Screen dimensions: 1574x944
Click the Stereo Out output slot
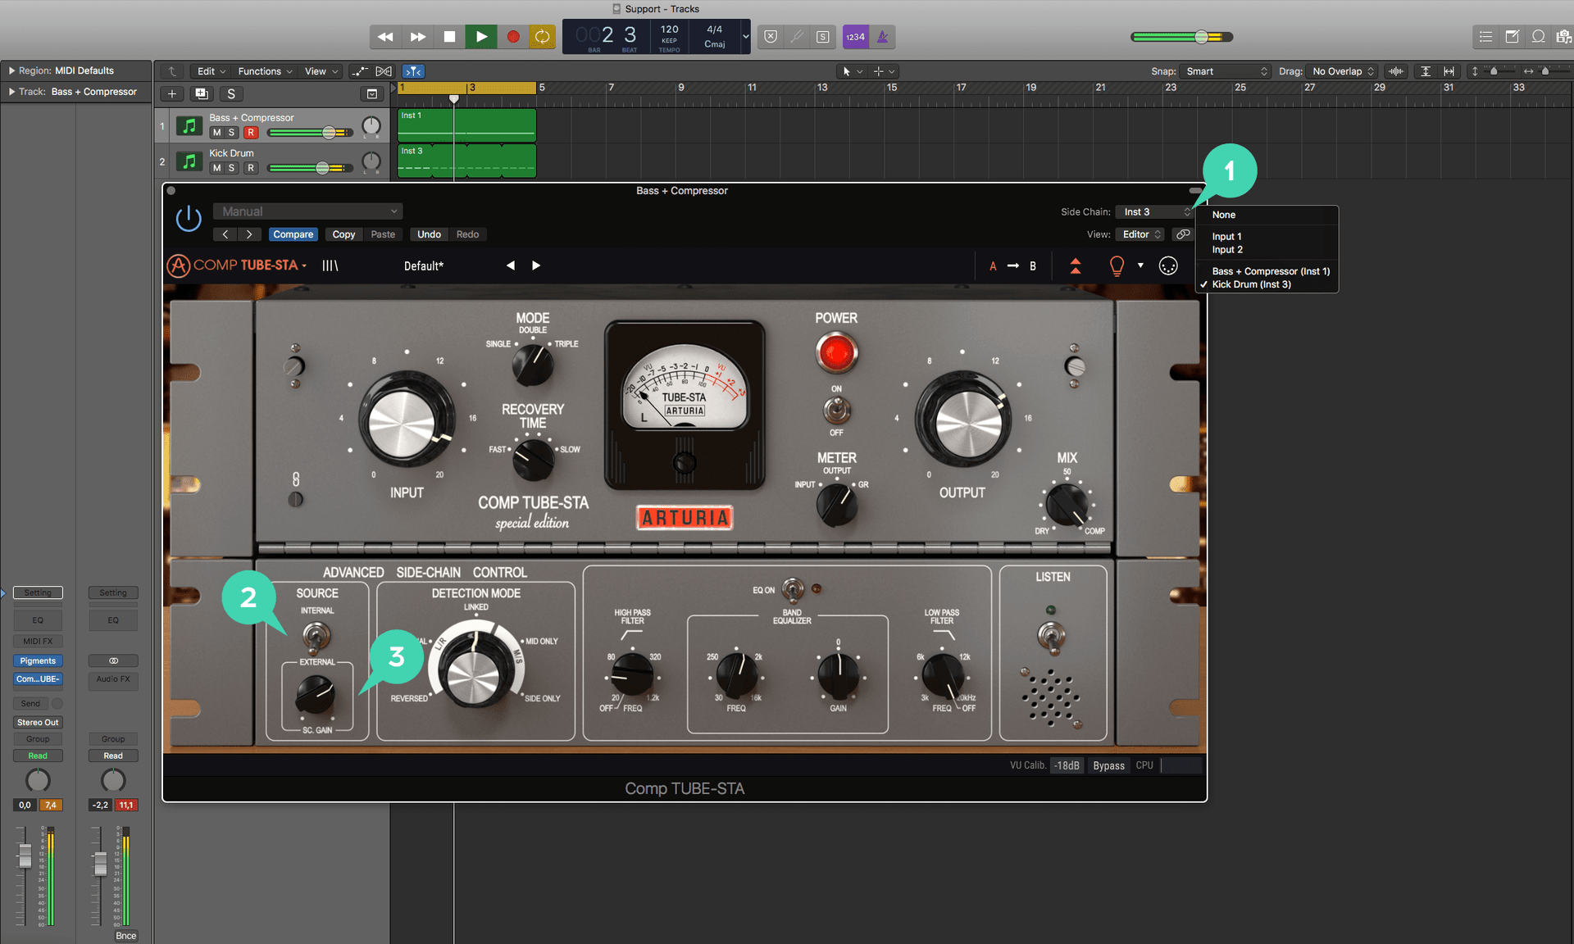coord(38,722)
